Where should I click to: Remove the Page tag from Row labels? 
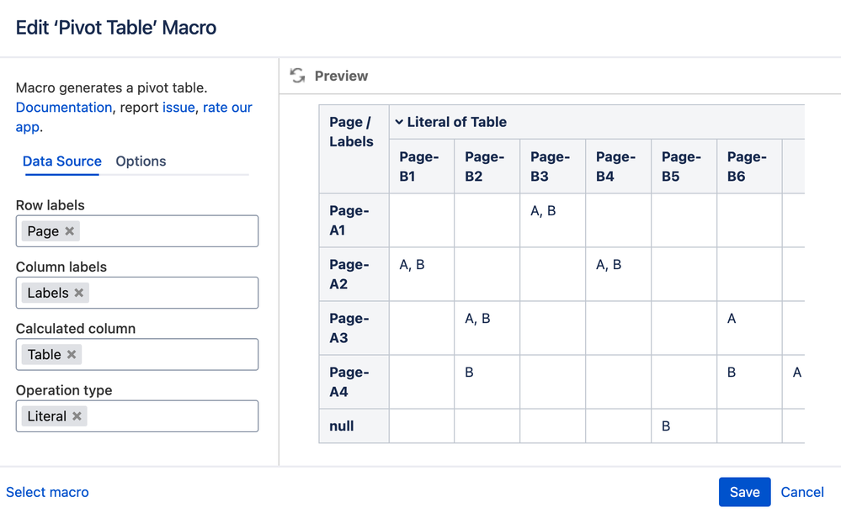click(70, 231)
